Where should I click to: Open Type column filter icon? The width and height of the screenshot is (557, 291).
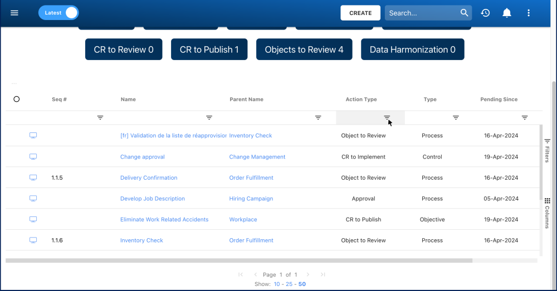point(456,117)
